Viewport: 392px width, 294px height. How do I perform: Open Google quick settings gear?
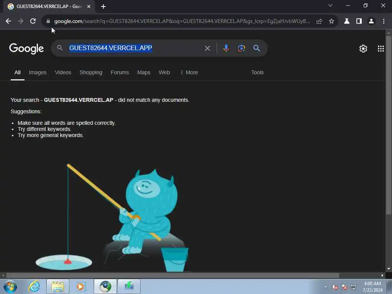click(x=363, y=49)
